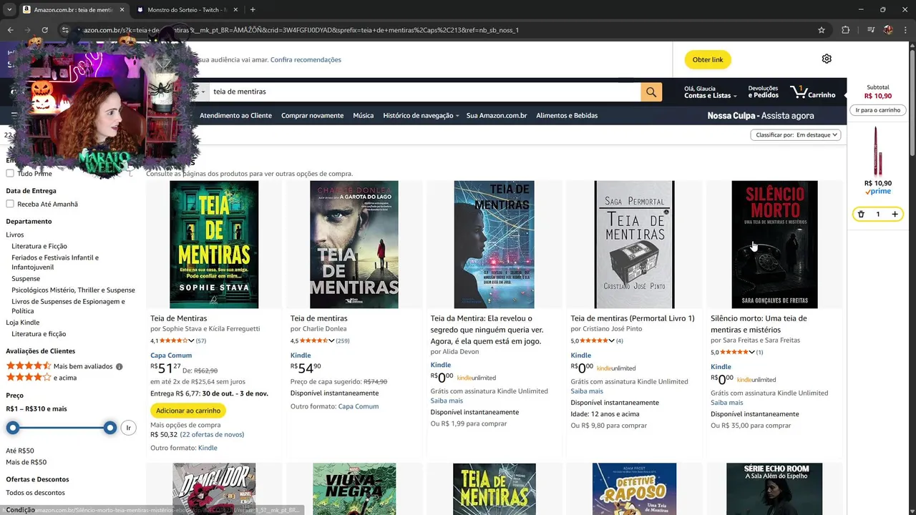Image resolution: width=916 pixels, height=515 pixels.
Task: Select the Mais de R$50 price filter
Action: tap(26, 462)
